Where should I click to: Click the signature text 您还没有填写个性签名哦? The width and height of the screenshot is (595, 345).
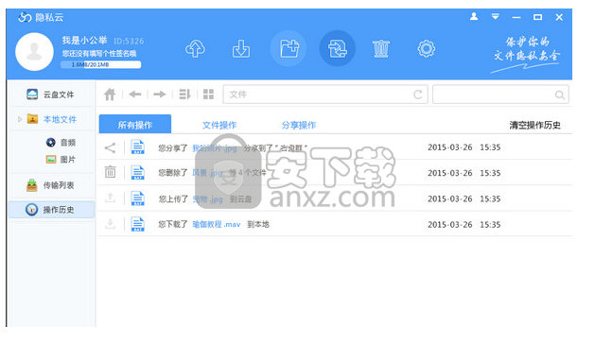point(99,54)
